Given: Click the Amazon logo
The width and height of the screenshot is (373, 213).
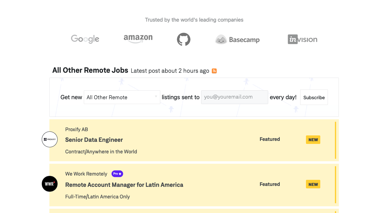Looking at the screenshot, I should 138,39.
